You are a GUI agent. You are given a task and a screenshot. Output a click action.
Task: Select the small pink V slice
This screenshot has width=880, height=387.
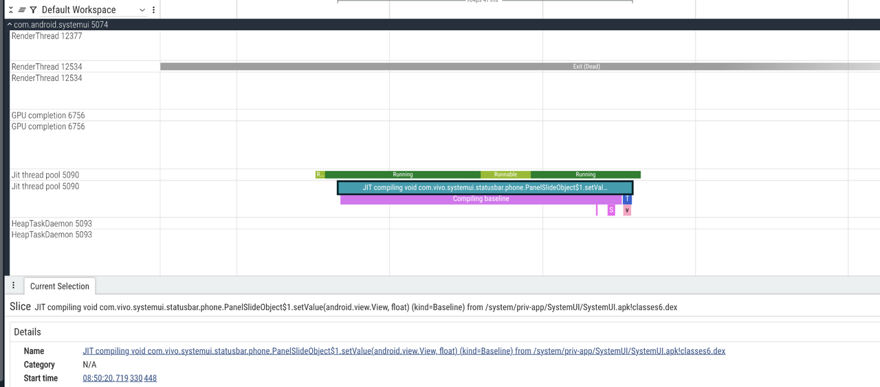tap(627, 210)
